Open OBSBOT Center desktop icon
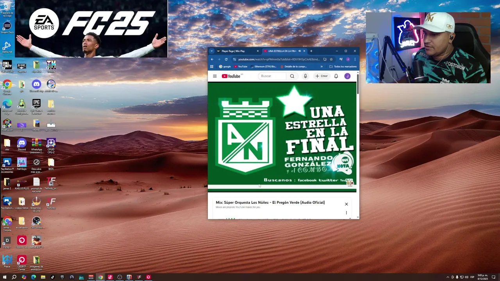Viewport: 500px width, 281px height. pos(22,263)
